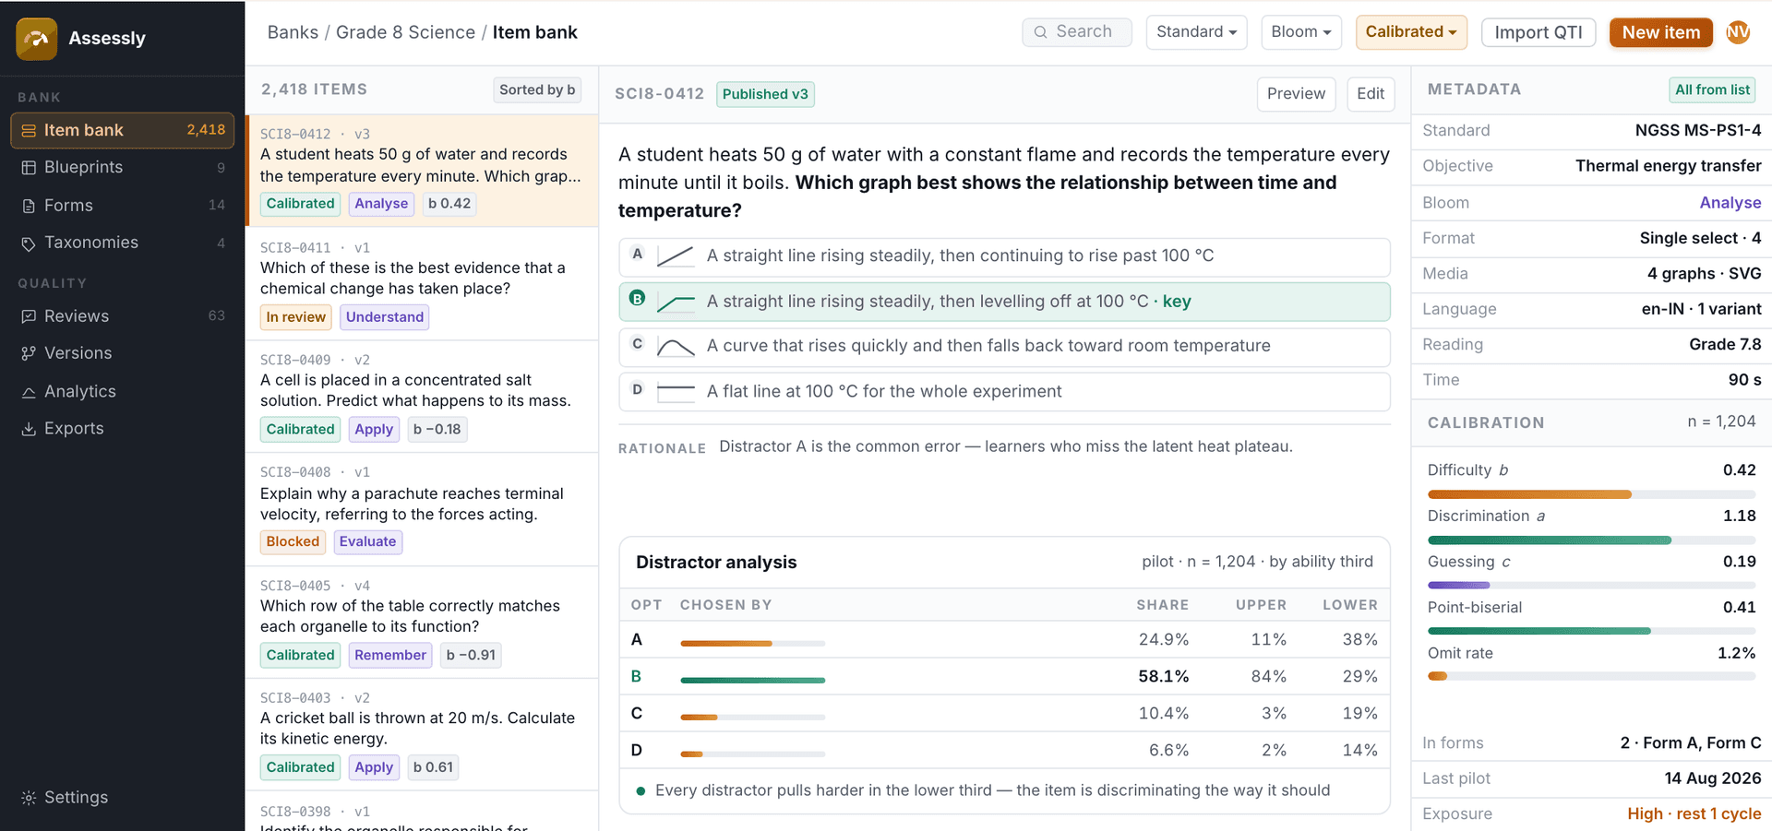Viewport: 1772px width, 831px height.
Task: Click the High · rest 1 cycle exposure value
Action: coord(1694,814)
